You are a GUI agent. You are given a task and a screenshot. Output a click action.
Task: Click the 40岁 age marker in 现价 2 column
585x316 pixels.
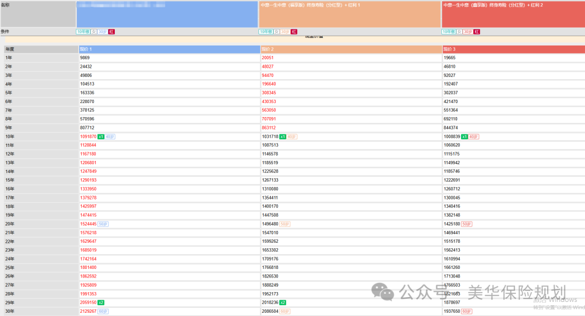pos(292,137)
